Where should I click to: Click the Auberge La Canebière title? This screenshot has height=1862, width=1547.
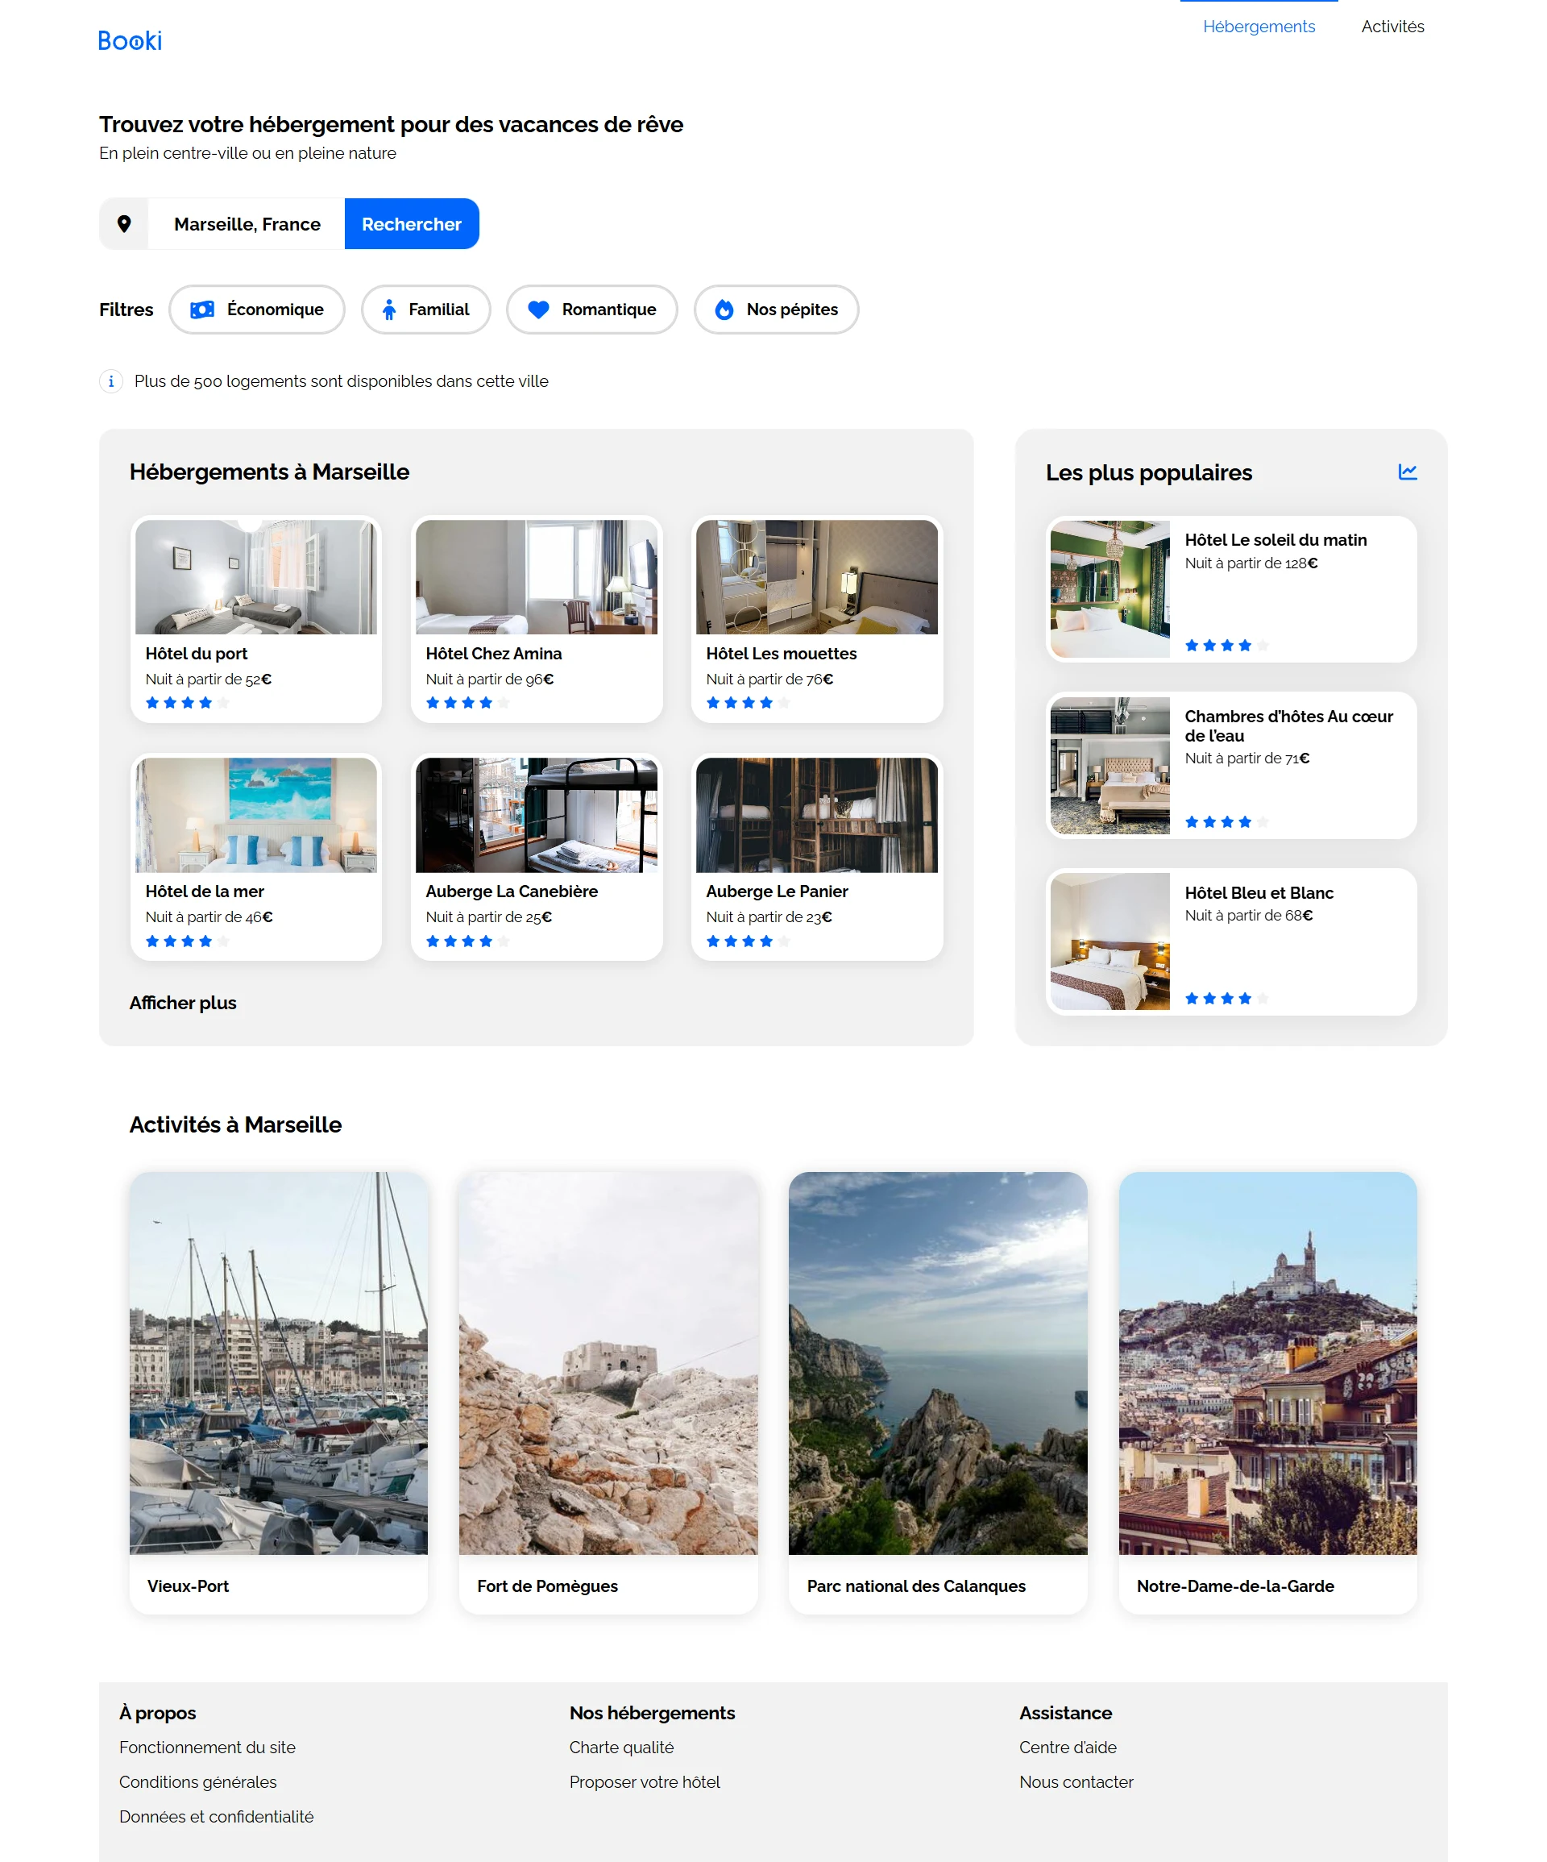coord(512,892)
